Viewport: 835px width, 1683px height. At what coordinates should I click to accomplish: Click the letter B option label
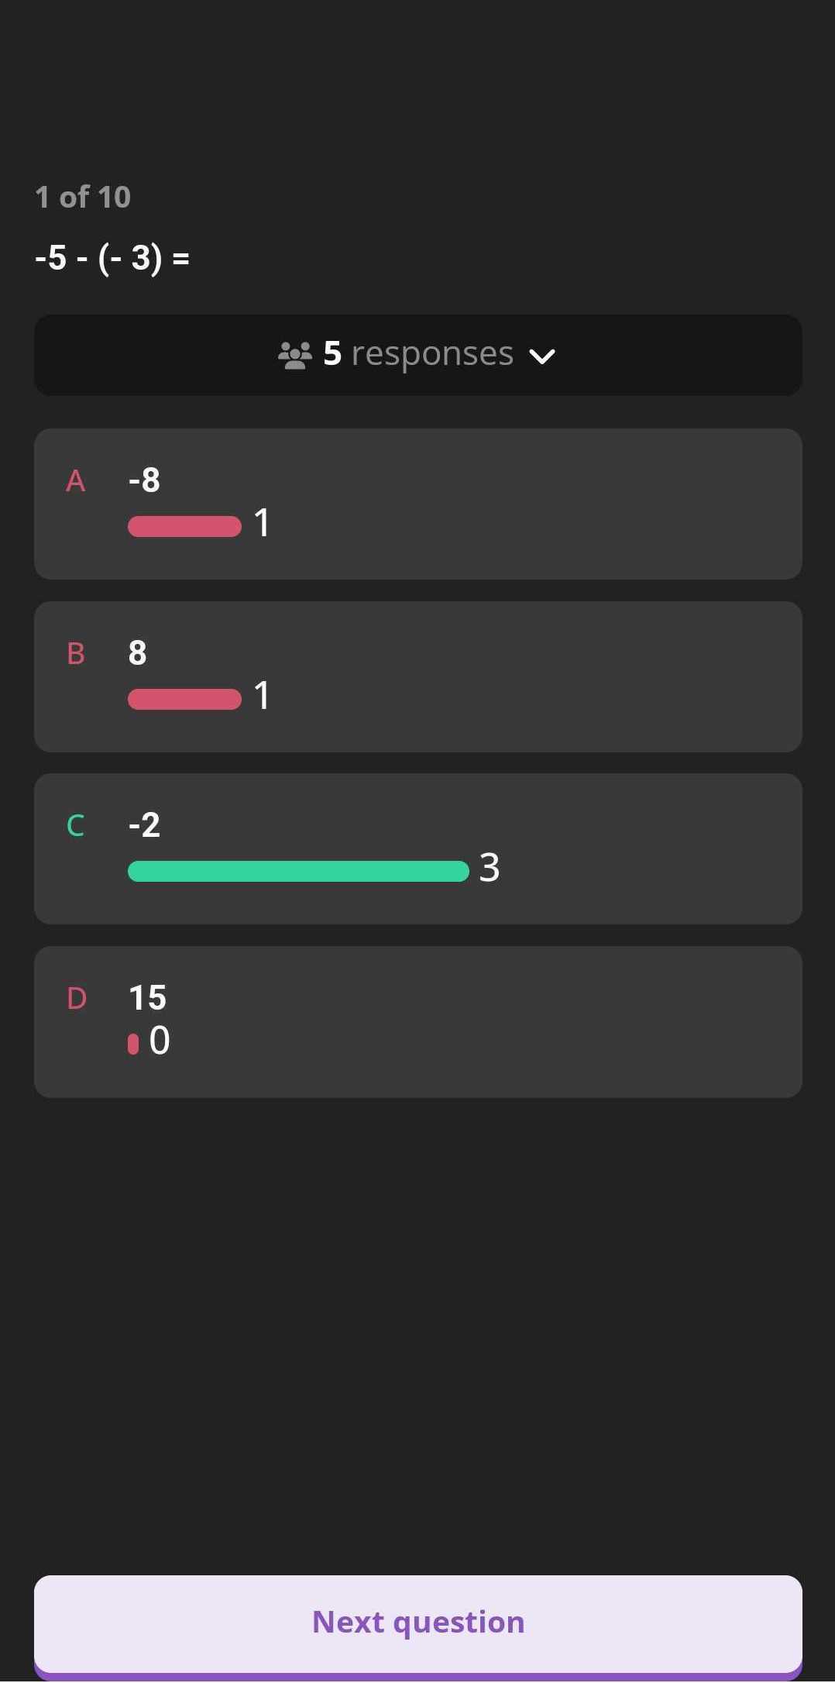pyautogui.click(x=76, y=654)
